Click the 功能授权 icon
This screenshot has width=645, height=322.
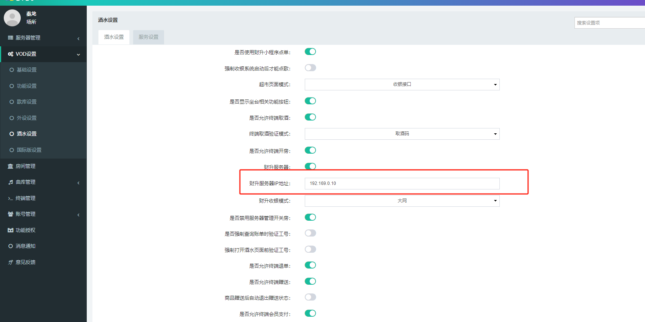(x=11, y=230)
